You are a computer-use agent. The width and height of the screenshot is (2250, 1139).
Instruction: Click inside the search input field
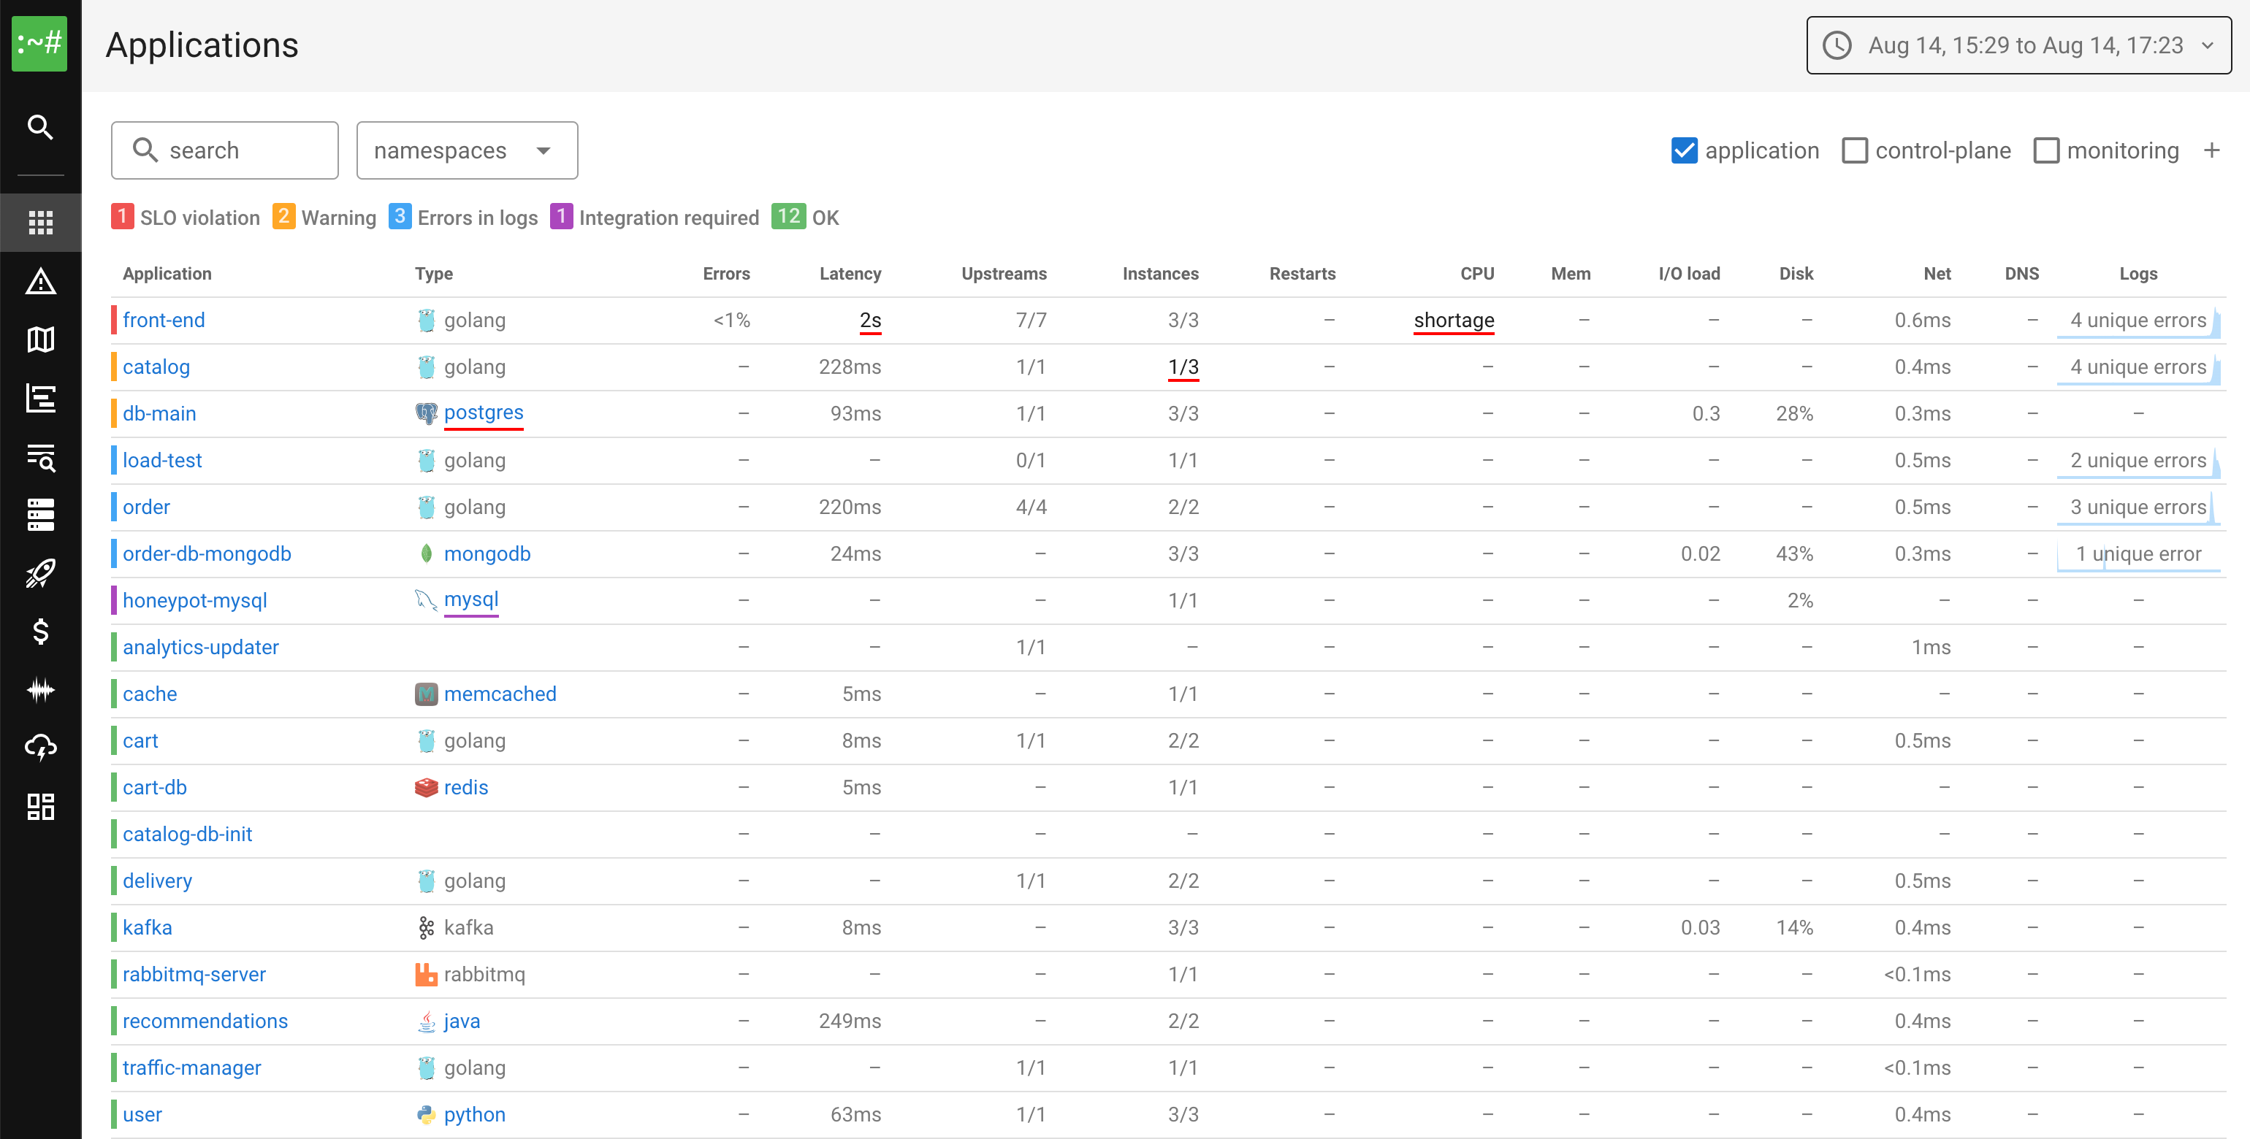(224, 150)
